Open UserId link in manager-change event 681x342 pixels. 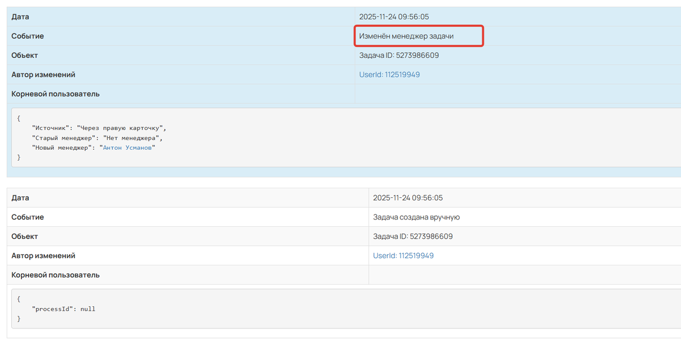pyautogui.click(x=389, y=74)
